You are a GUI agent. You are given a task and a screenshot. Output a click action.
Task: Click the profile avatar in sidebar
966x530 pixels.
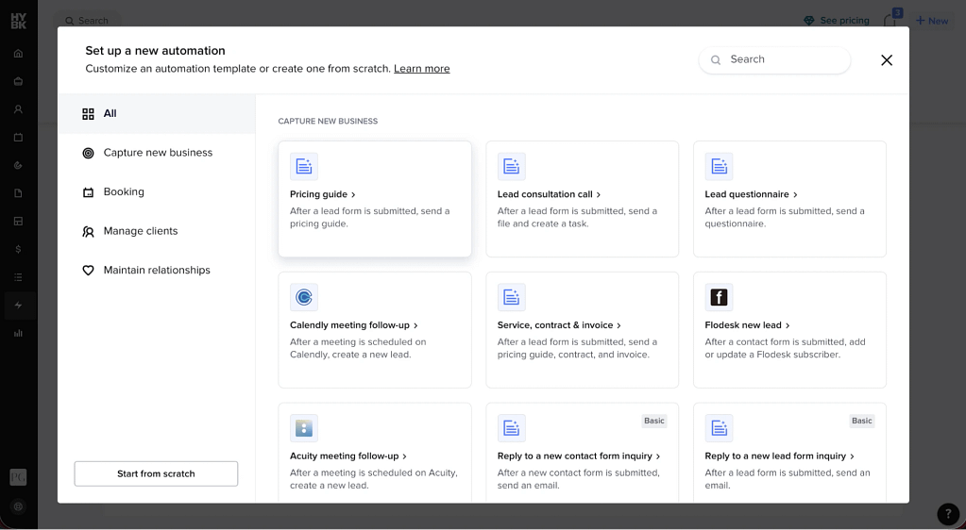coord(19,477)
